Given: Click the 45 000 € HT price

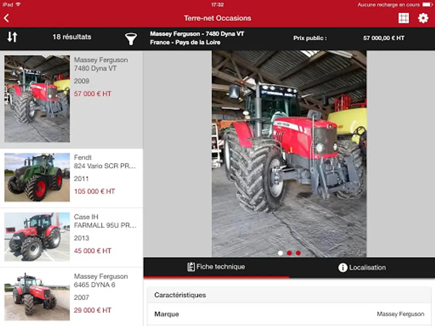Looking at the screenshot, I should 92,251.
